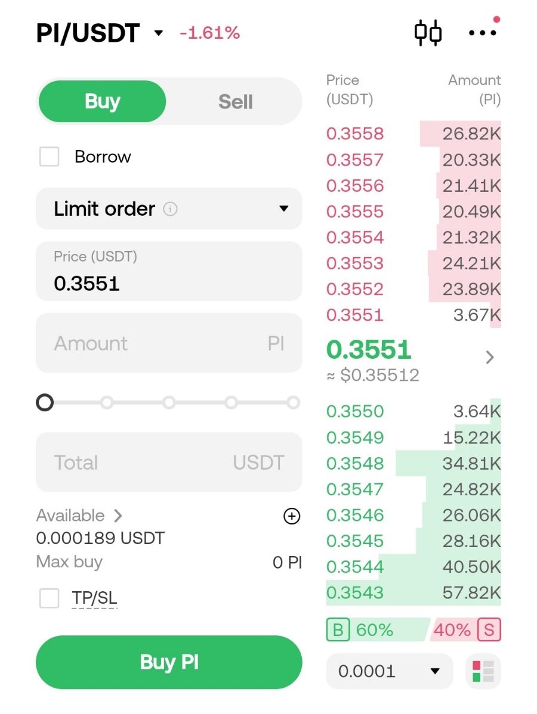The width and height of the screenshot is (537, 714).
Task: Expand the PI/USDT pair selector
Action: (158, 33)
